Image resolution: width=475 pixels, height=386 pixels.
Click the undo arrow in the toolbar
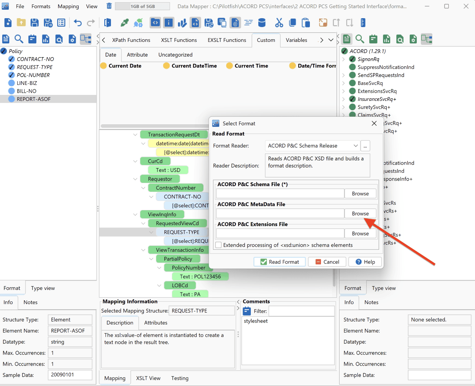click(78, 23)
